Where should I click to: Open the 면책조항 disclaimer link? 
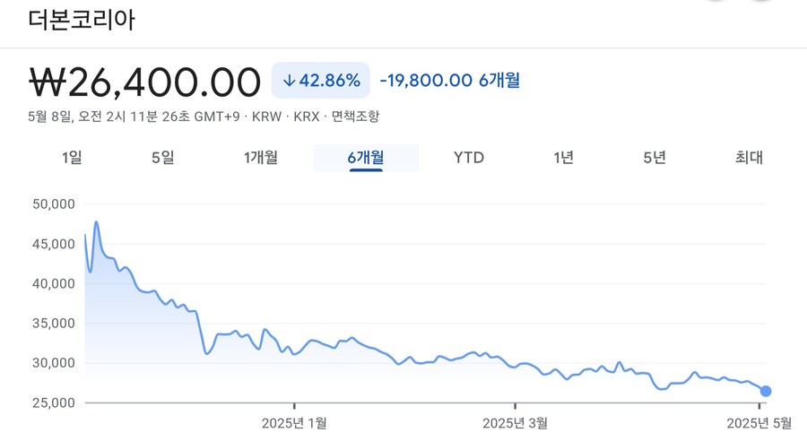[x=355, y=117]
